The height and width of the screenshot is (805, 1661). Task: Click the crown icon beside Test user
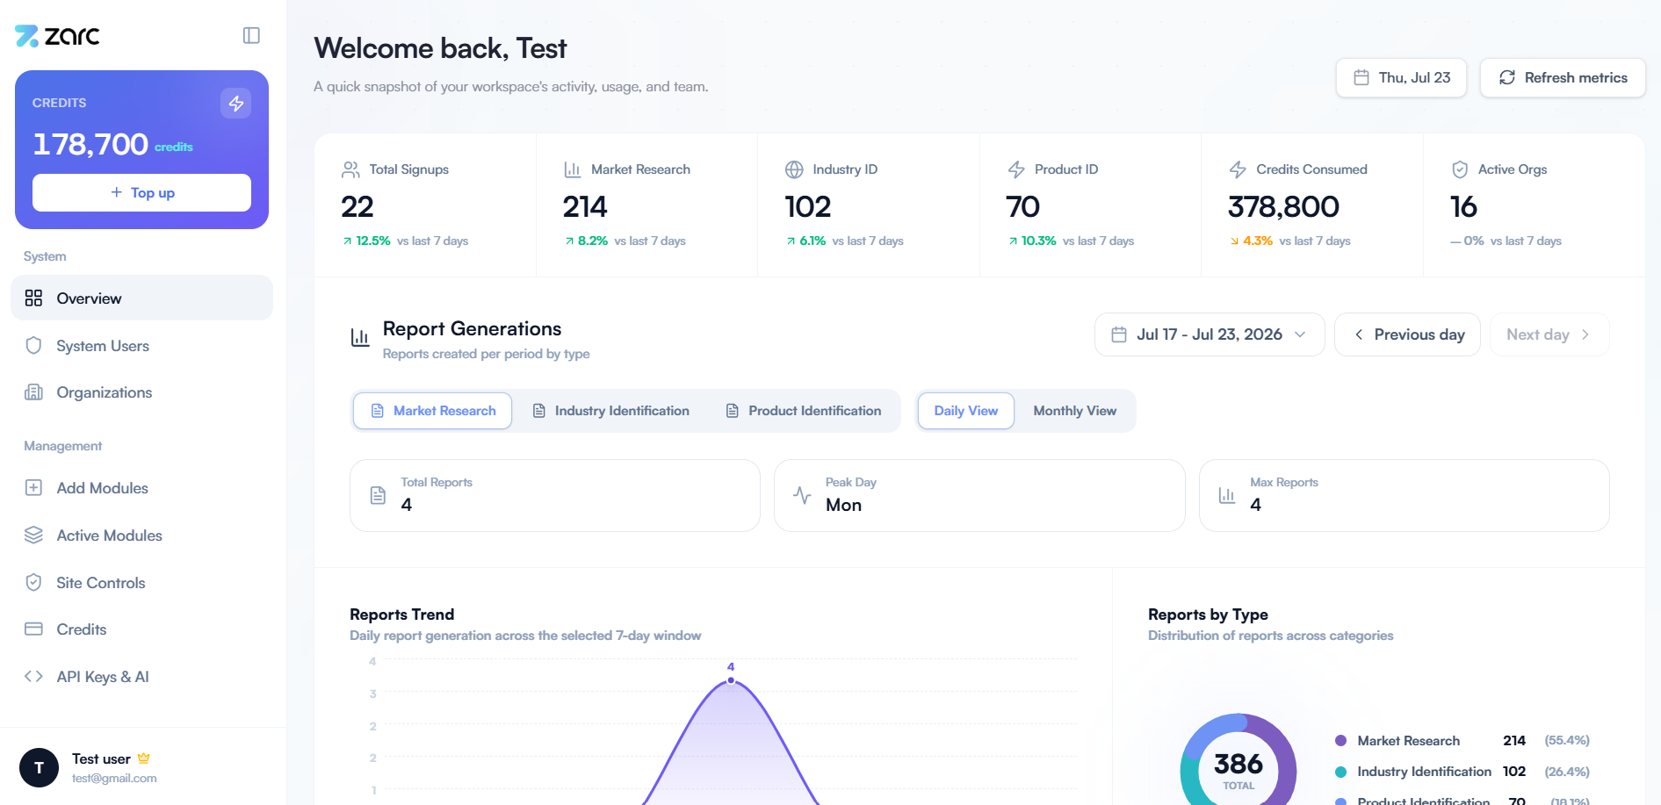tap(144, 758)
